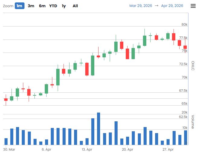Switch zoom range to 6m
The height and width of the screenshot is (153, 198).
42,6
